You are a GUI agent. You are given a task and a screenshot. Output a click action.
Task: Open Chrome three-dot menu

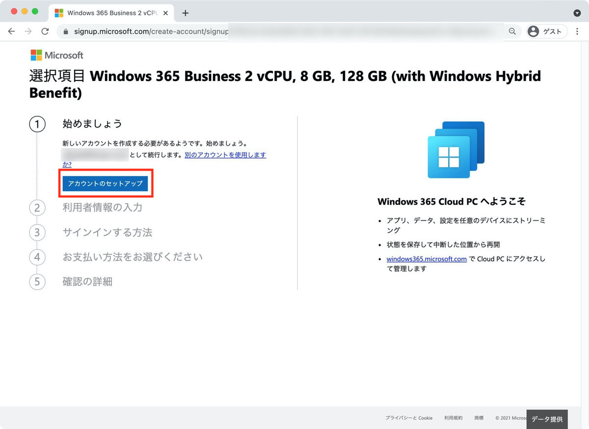[x=577, y=31]
